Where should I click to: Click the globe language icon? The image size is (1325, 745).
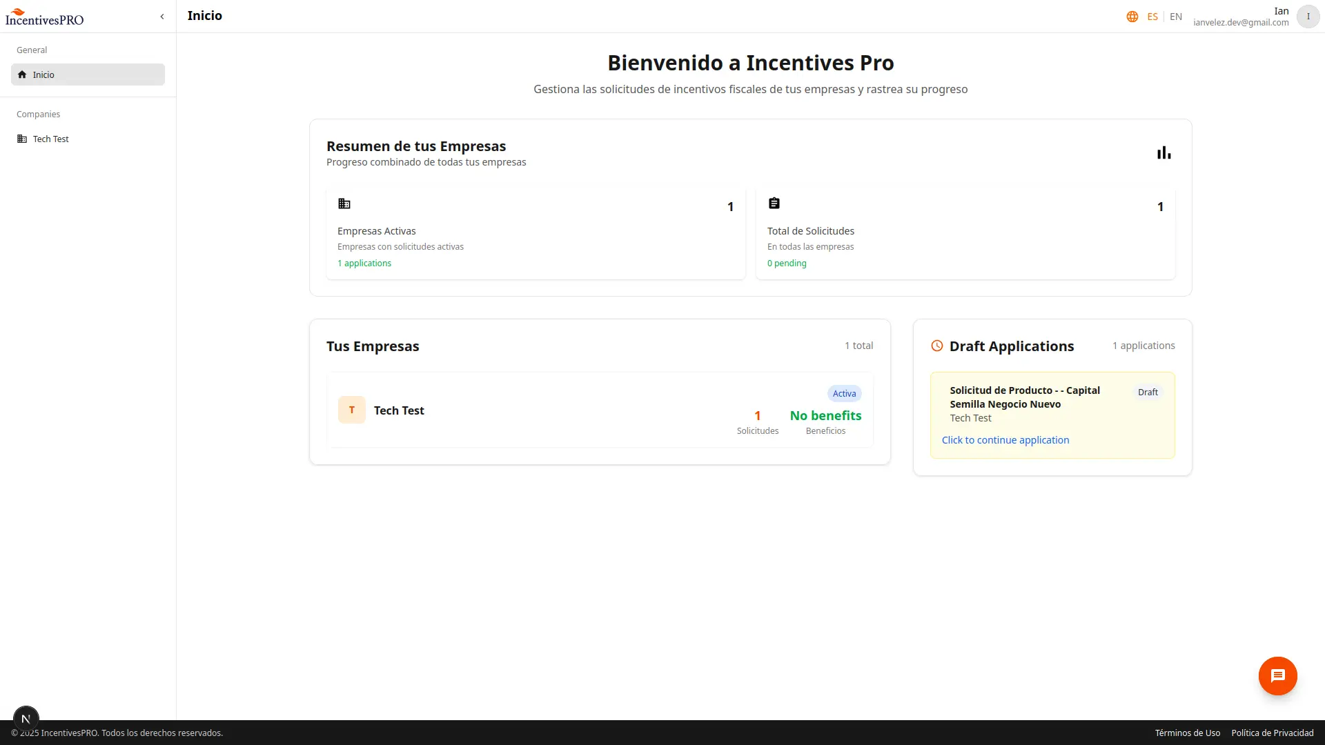(x=1132, y=17)
